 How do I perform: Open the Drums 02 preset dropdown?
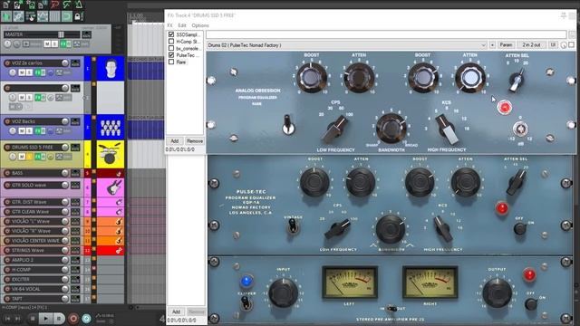(346, 45)
